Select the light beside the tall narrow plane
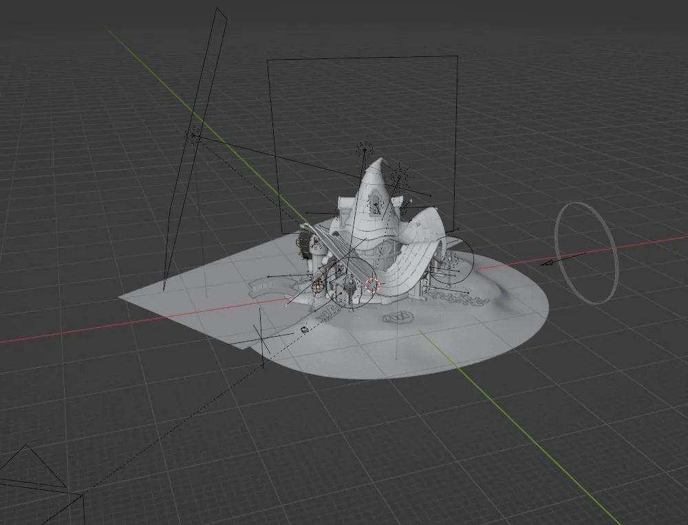The image size is (688, 525). pyautogui.click(x=193, y=136)
